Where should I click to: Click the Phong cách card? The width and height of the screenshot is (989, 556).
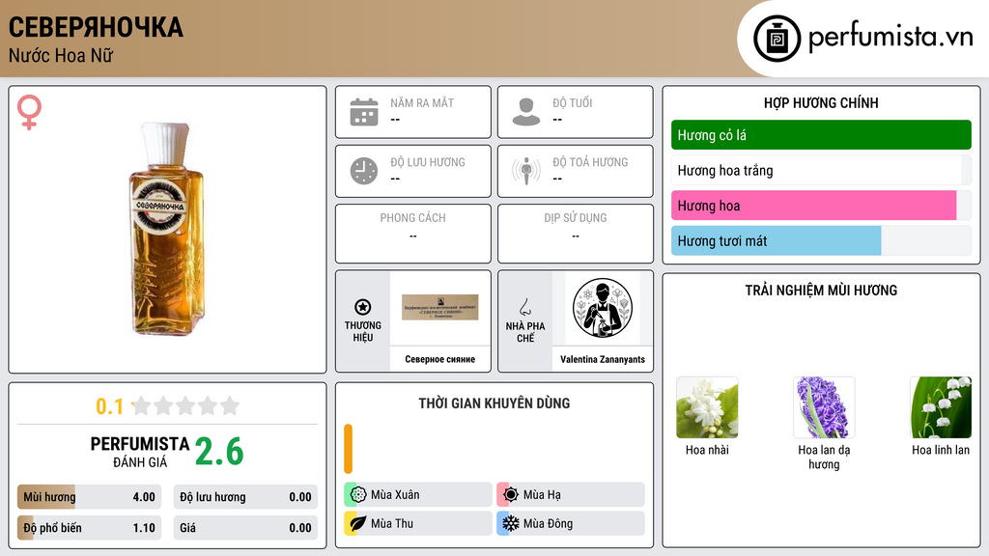pyautogui.click(x=413, y=234)
